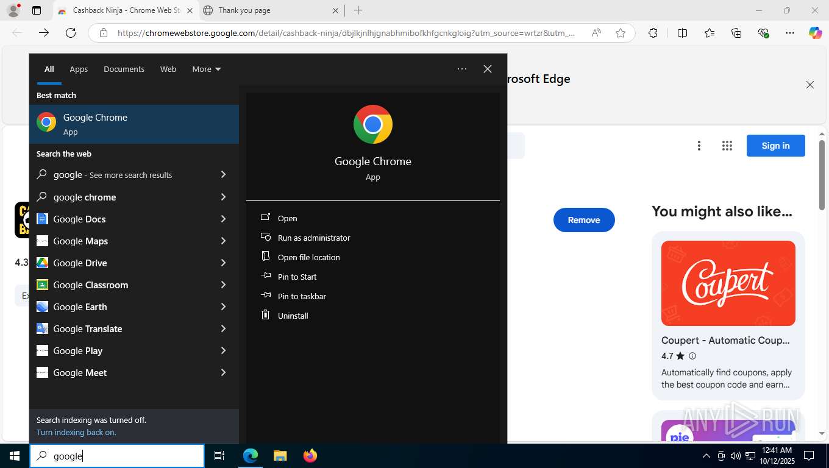Switch to the Apps search tab
The width and height of the screenshot is (829, 468).
(79, 69)
